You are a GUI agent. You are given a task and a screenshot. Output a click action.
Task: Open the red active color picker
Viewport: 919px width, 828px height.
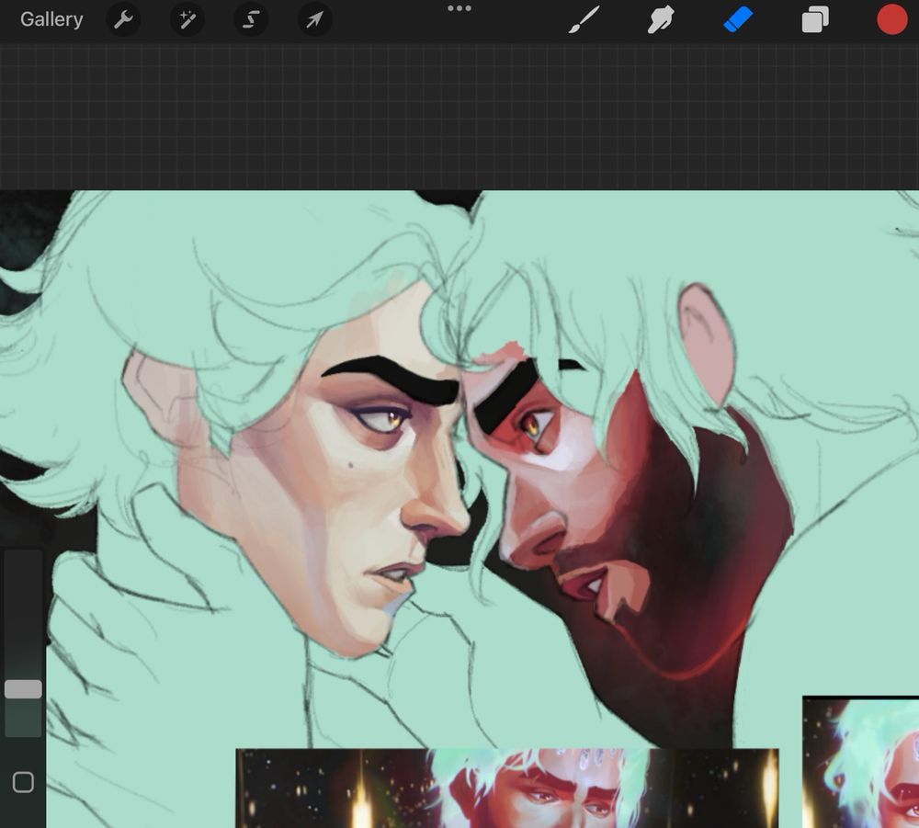[x=892, y=19]
